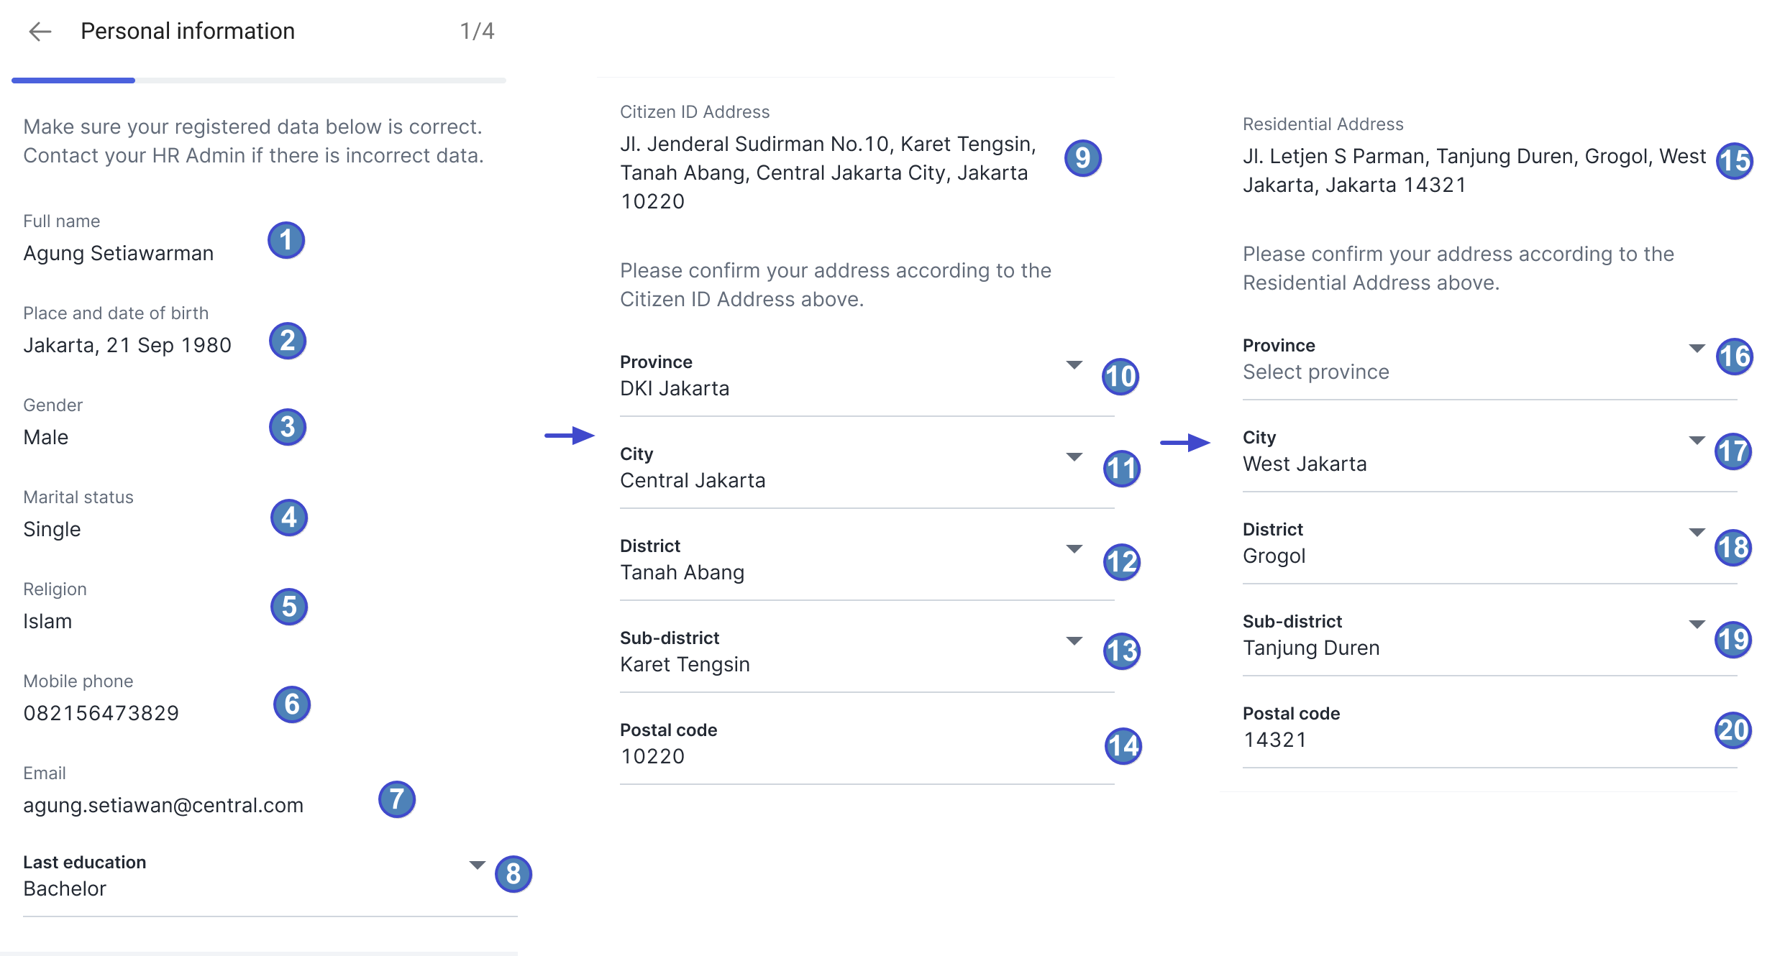The width and height of the screenshot is (1785, 956).
Task: Open the Select province dropdown
Action: [x=1697, y=349]
